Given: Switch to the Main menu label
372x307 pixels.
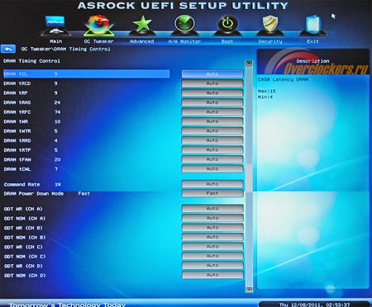Looking at the screenshot, I should pos(55,41).
